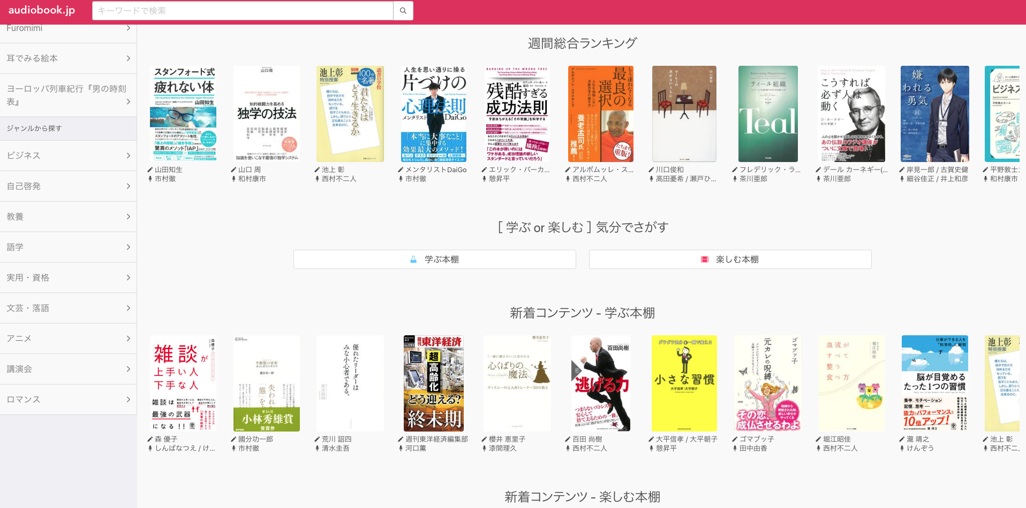1026x508 pixels.
Task: Expand the 実用・資格 category chevron
Action: (x=129, y=278)
